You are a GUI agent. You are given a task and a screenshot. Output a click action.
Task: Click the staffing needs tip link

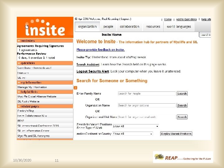(136, 57)
